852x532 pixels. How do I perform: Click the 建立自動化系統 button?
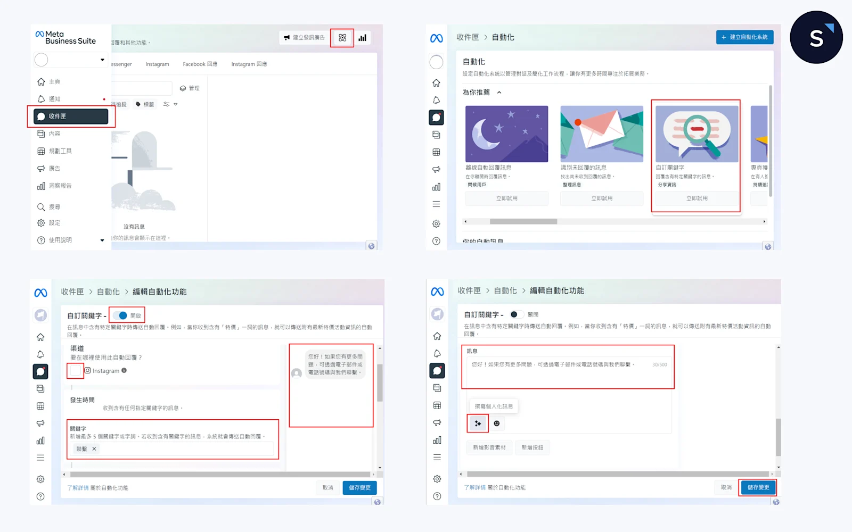[744, 37]
